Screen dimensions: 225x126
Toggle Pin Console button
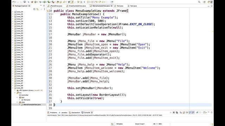(197, 113)
